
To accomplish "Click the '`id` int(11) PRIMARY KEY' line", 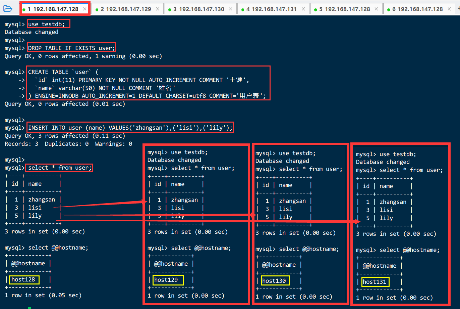I will coord(142,80).
